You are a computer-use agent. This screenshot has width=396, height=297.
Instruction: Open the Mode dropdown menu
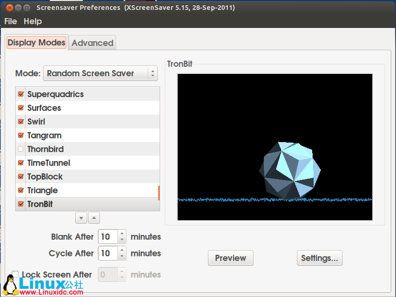[100, 73]
